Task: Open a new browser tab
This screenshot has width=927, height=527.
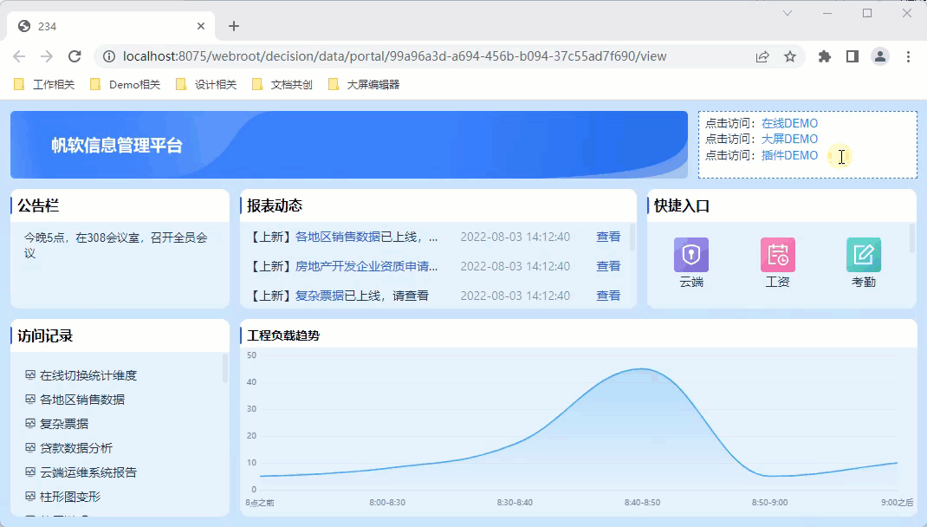Action: point(234,26)
